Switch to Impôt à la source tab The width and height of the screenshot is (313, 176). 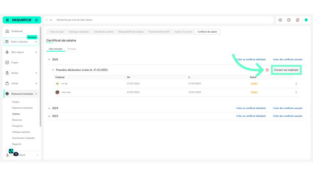[x=183, y=32]
